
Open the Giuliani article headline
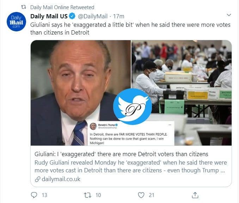(121, 154)
